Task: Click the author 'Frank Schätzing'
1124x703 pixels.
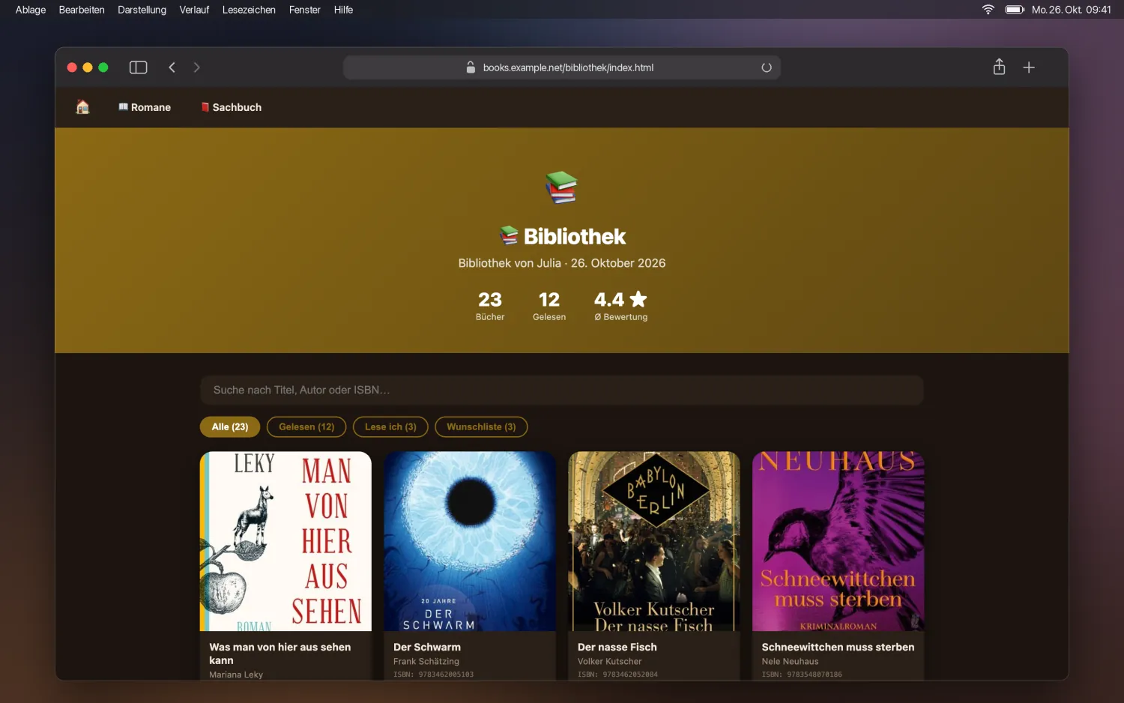Action: (x=426, y=661)
